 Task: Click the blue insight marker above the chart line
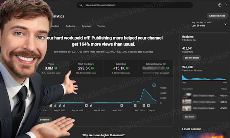[154, 85]
